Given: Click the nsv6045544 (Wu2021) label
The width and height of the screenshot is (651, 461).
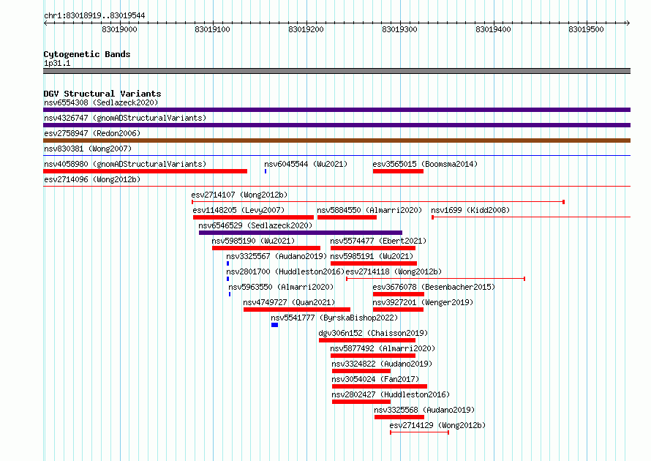Looking at the screenshot, I should pyautogui.click(x=306, y=164).
